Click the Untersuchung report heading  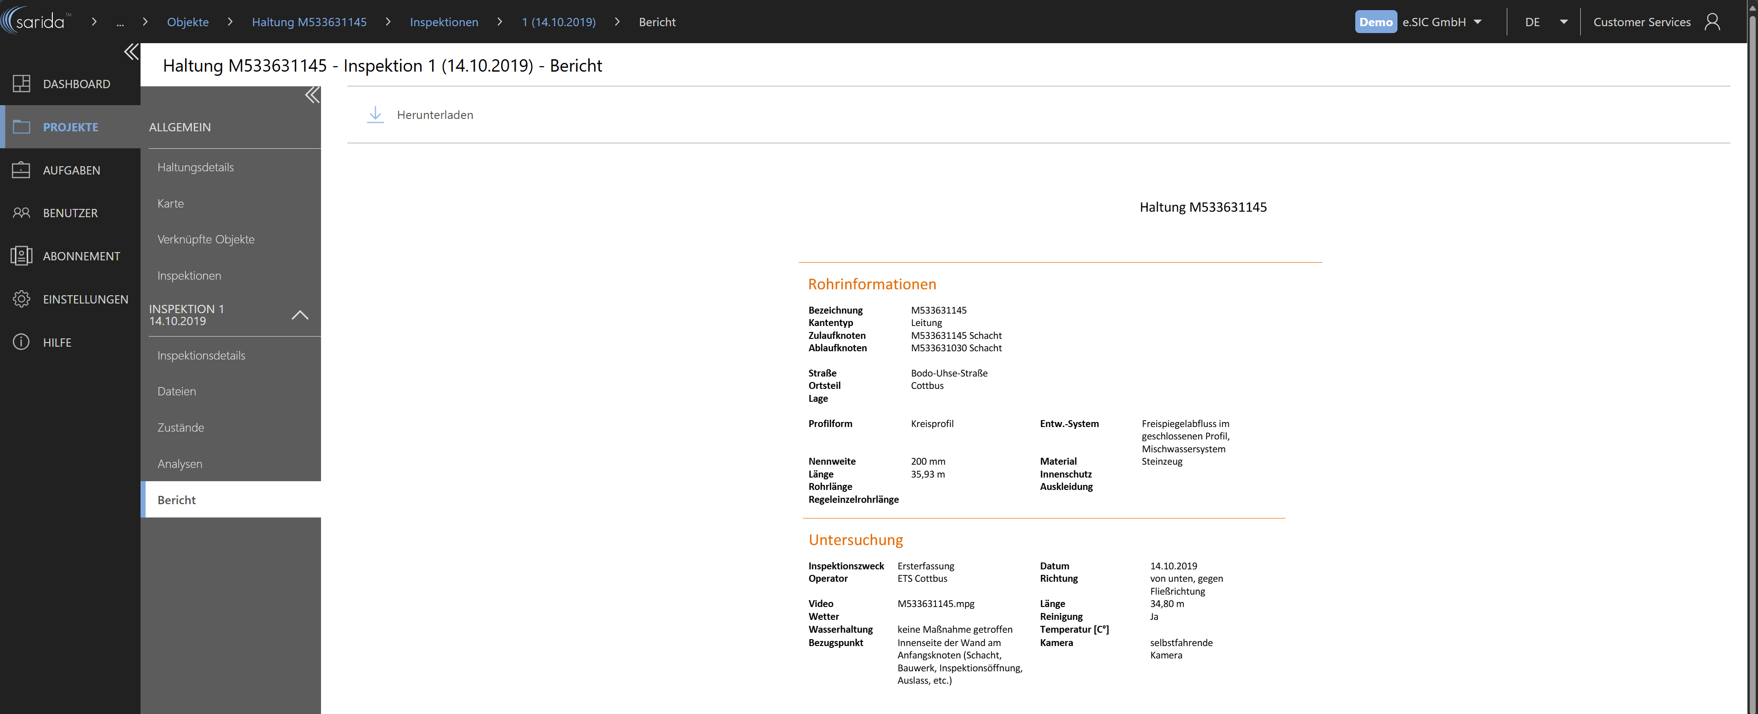855,540
